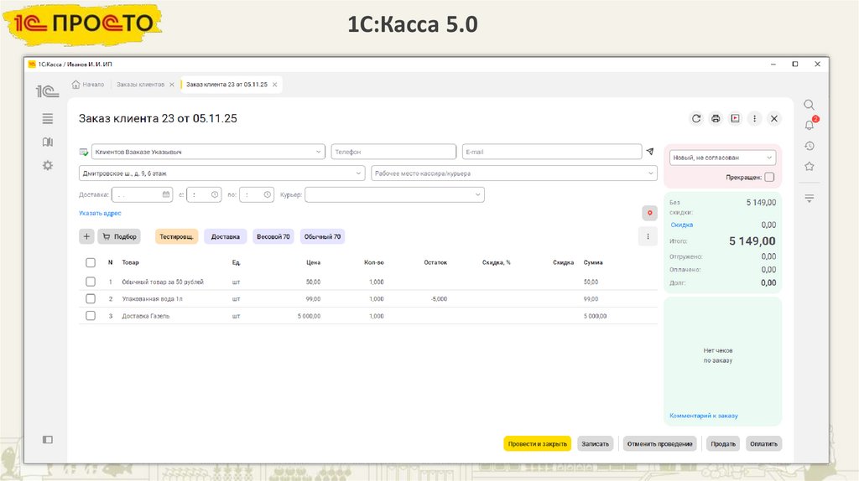Click into the 'E-mail' field
Viewport: 859px width, 481px height.
(x=552, y=153)
